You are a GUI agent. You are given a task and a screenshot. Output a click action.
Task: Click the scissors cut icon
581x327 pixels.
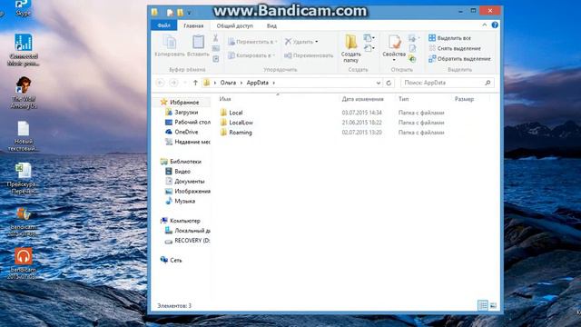pos(216,38)
